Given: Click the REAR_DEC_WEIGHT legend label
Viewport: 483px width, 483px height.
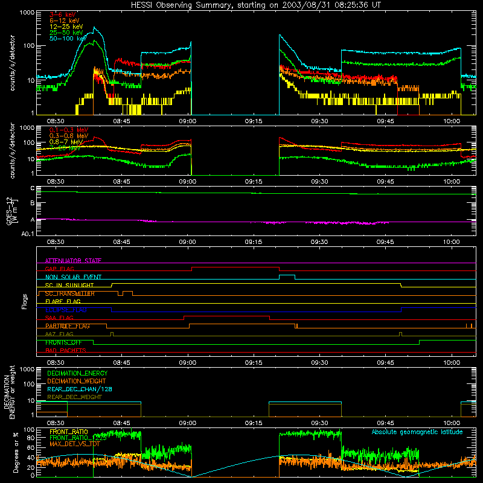Looking at the screenshot, I should pyautogui.click(x=74, y=397).
